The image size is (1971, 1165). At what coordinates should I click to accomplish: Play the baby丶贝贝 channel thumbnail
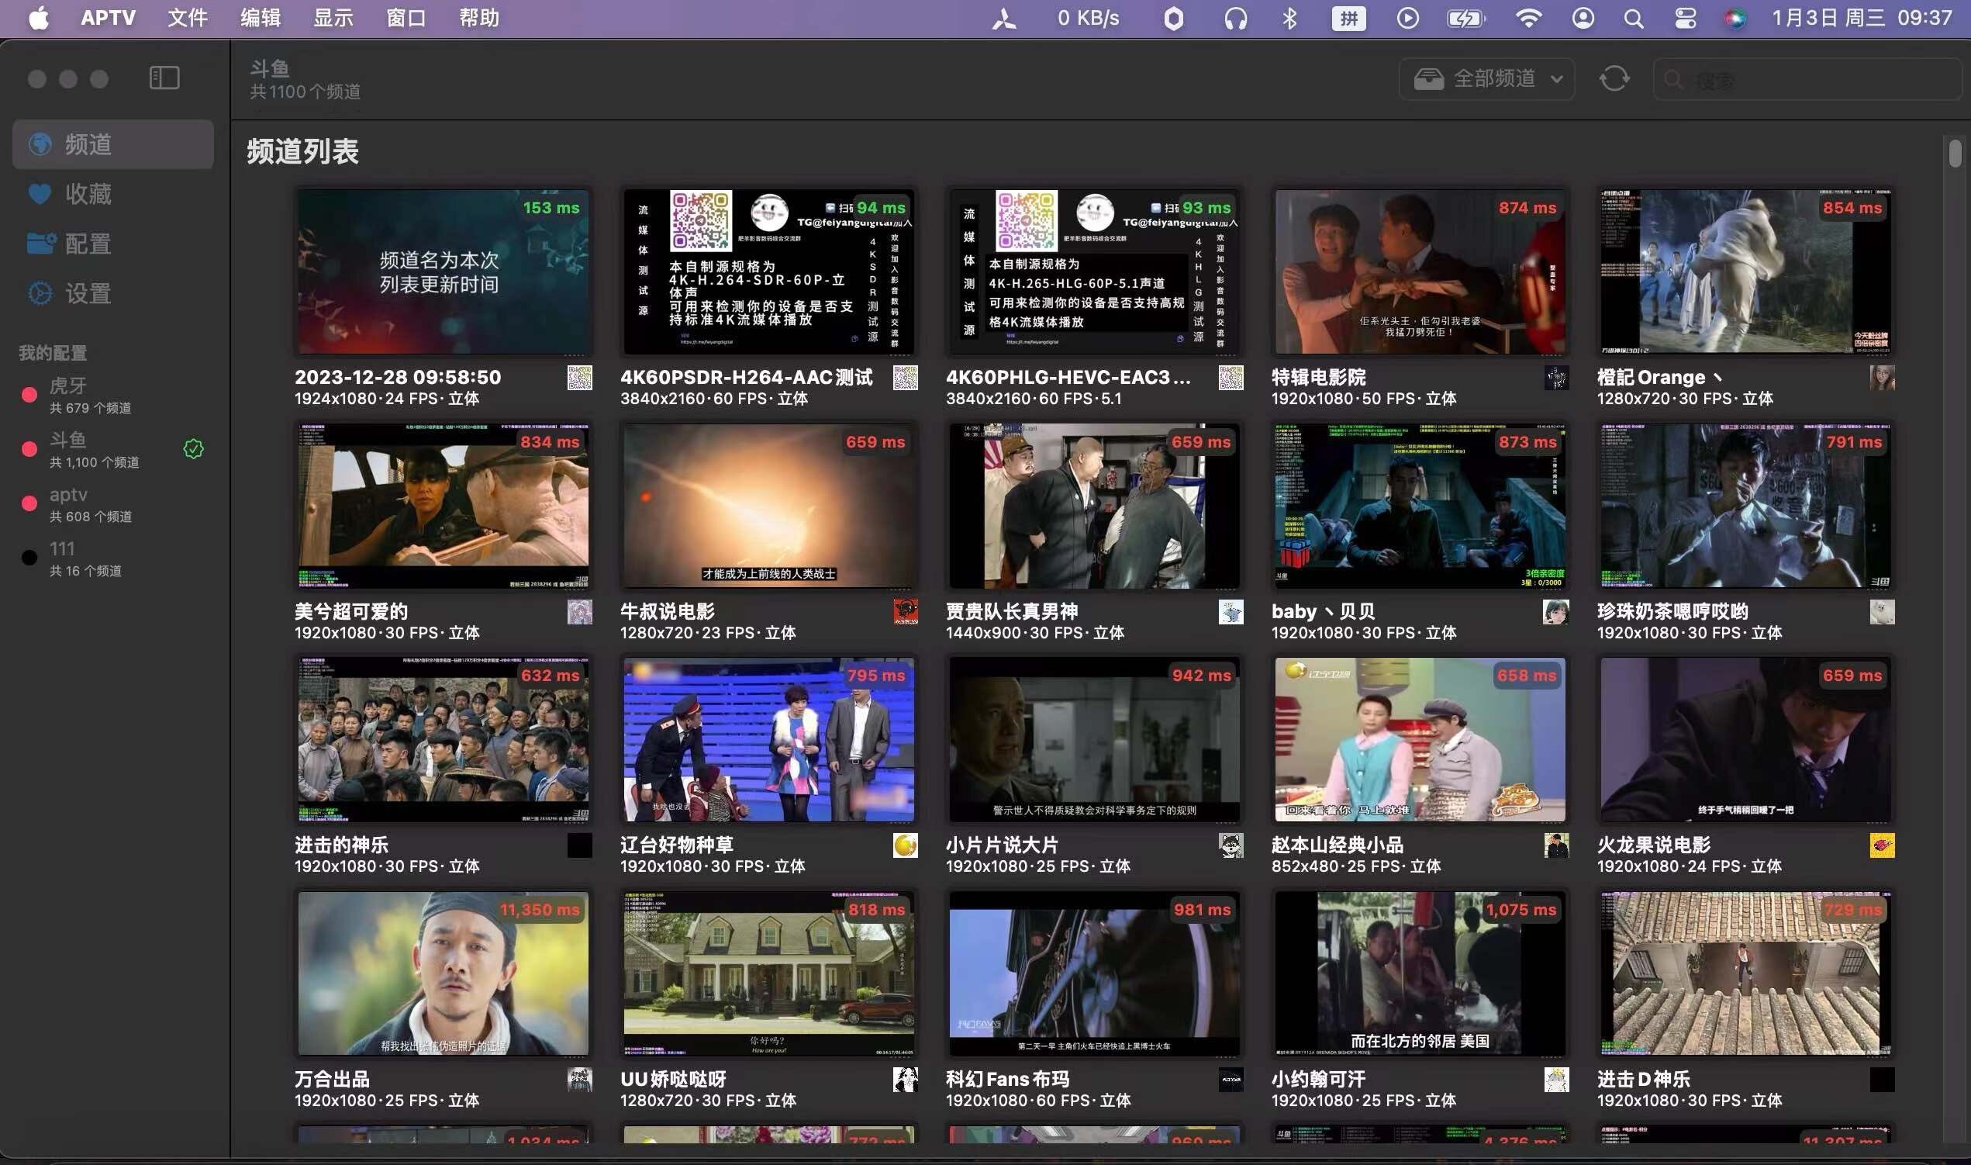pyautogui.click(x=1420, y=506)
